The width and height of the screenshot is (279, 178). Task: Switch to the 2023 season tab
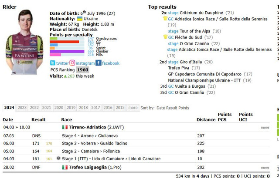pyautogui.click(x=22, y=108)
